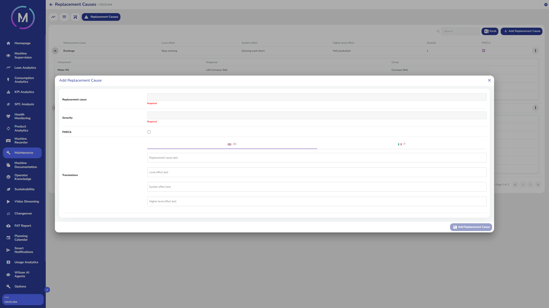Viewport: 549px width, 308px height.
Task: Select the EN translation tab
Action: click(x=232, y=144)
